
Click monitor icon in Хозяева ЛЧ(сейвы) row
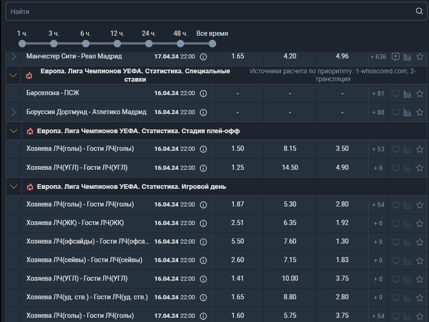[395, 260]
